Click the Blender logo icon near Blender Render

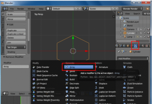[148, 9]
